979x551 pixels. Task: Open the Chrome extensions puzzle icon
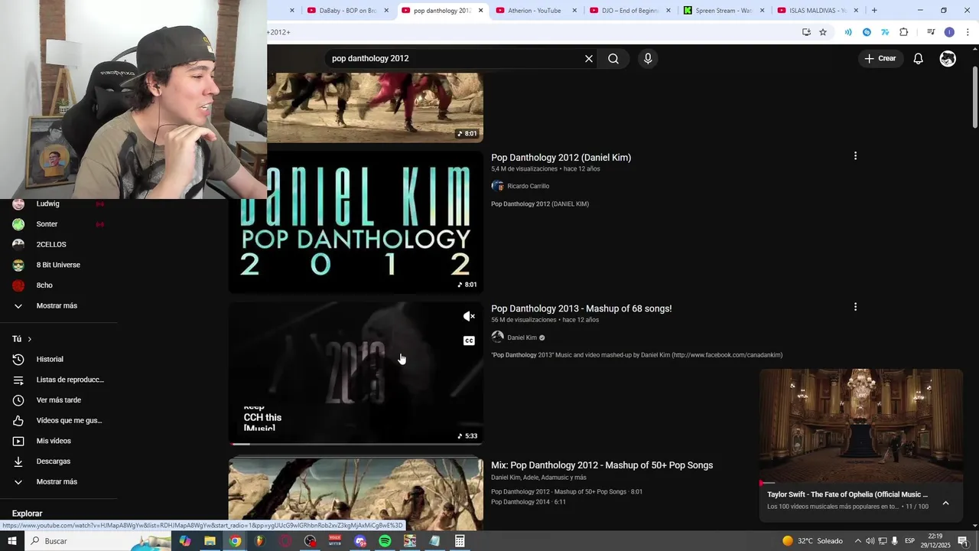tap(904, 32)
